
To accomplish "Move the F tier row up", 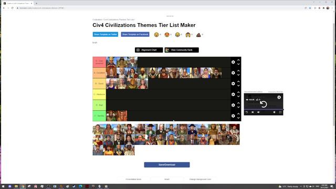I will (238, 113).
